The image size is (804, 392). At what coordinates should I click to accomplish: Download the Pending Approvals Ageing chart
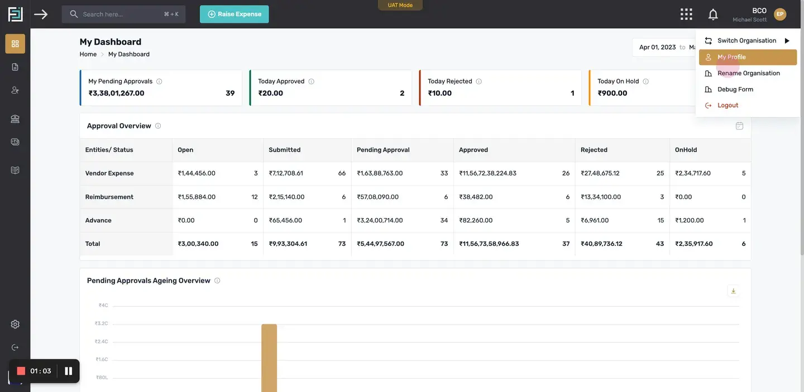[x=734, y=291]
